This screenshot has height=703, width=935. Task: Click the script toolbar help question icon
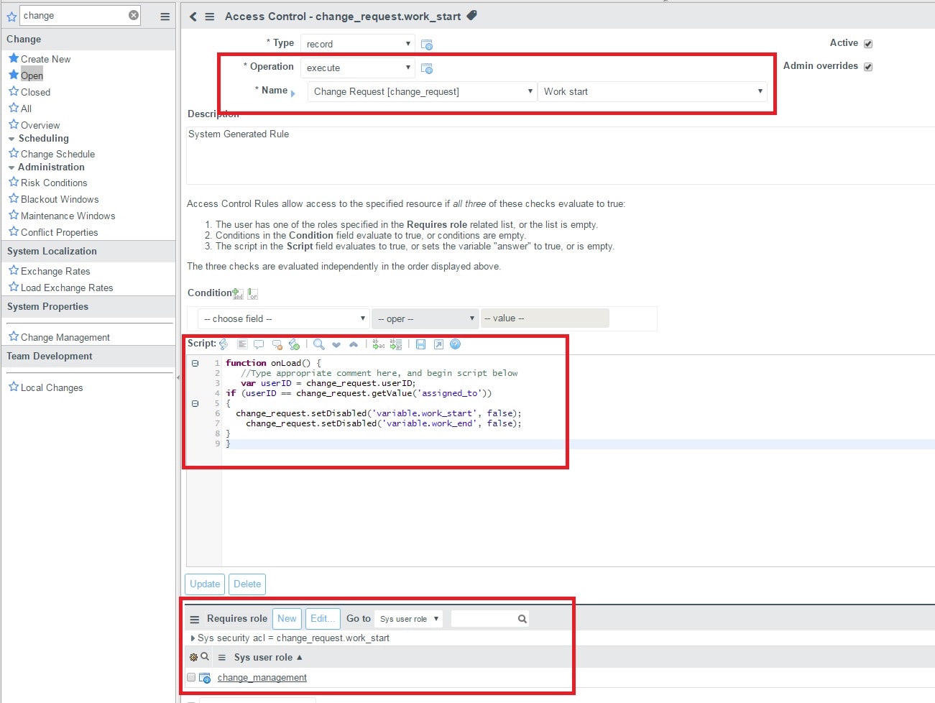pos(455,344)
